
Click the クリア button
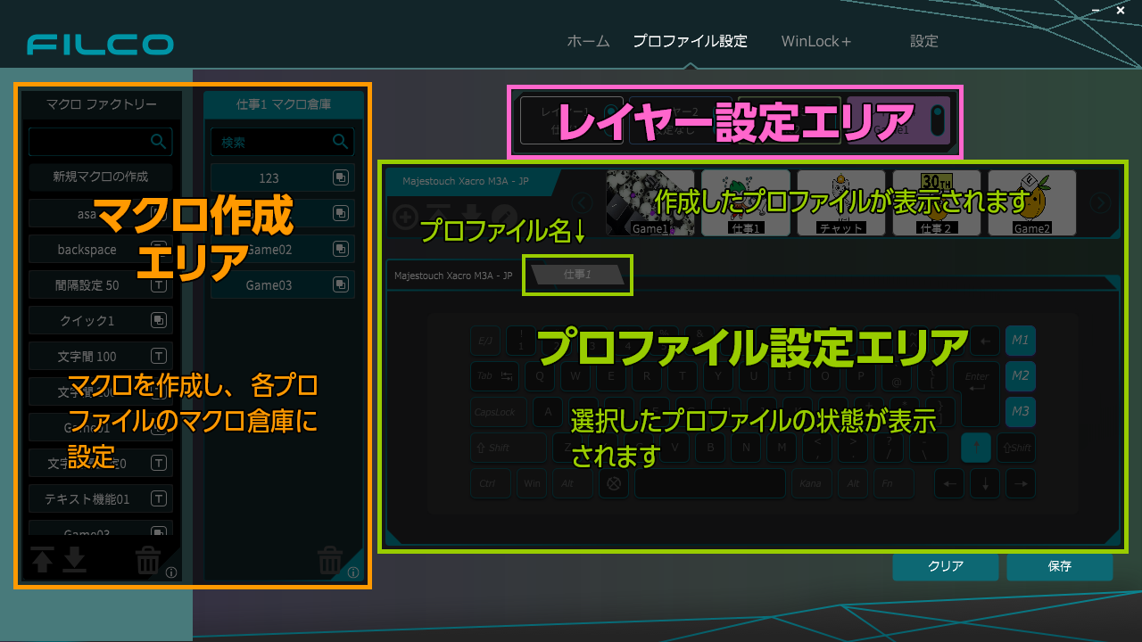[946, 566]
